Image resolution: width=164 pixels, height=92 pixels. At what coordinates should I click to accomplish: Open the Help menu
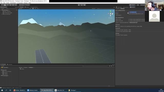tap(30, 3)
